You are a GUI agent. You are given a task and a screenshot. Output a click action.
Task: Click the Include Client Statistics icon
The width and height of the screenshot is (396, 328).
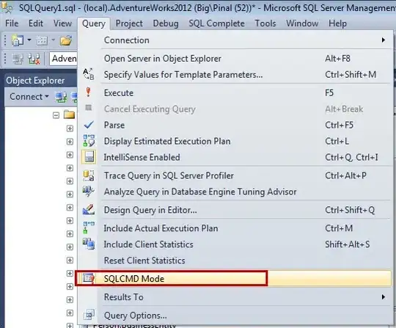pyautogui.click(x=89, y=244)
